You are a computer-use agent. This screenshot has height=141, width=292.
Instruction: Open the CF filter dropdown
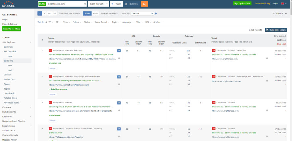58,22
